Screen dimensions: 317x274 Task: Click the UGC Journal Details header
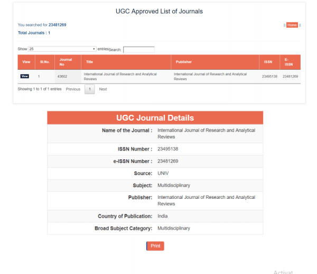[x=155, y=118]
